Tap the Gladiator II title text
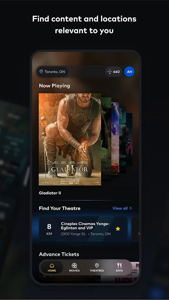 (50, 193)
